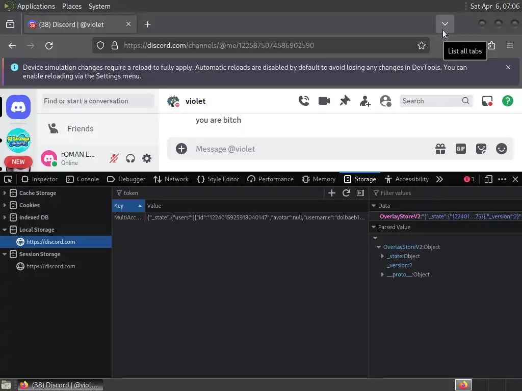Show more DevTools tabs chevron

coord(439,179)
